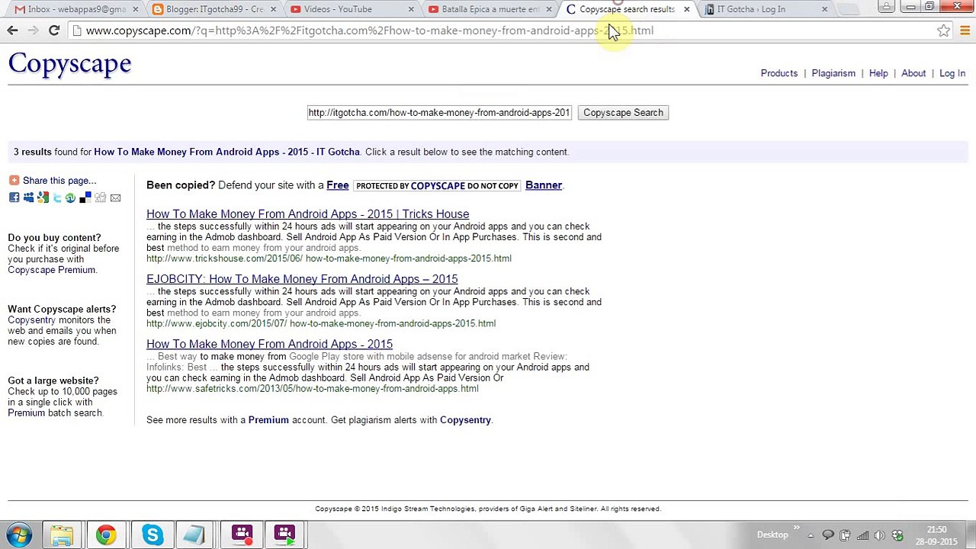Screen dimensions: 976x549
Task: Click the safetricks.com result URL
Action: pyautogui.click(x=313, y=389)
